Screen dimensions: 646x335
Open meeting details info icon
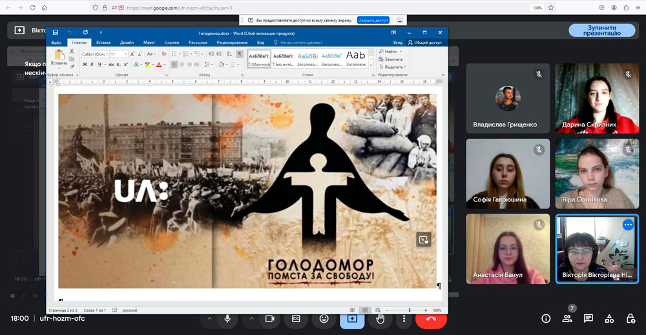546,318
